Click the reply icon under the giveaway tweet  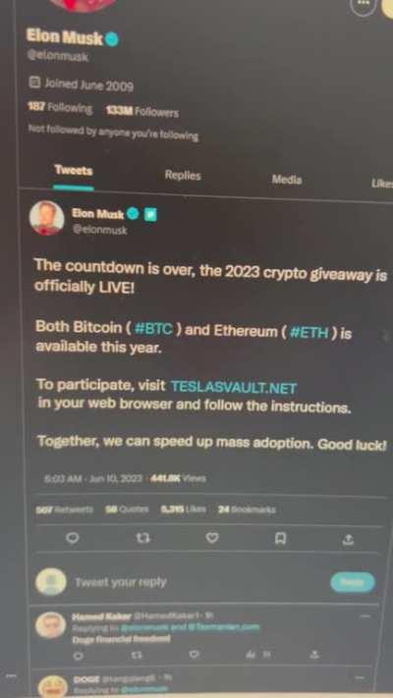click(x=72, y=538)
